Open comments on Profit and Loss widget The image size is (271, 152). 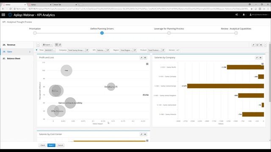[145, 57]
